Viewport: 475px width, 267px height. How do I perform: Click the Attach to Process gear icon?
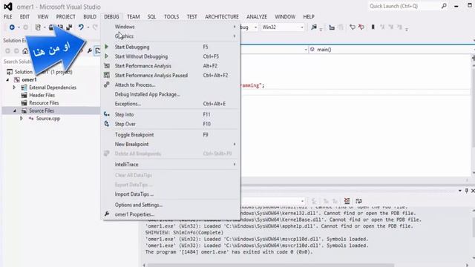click(x=107, y=85)
